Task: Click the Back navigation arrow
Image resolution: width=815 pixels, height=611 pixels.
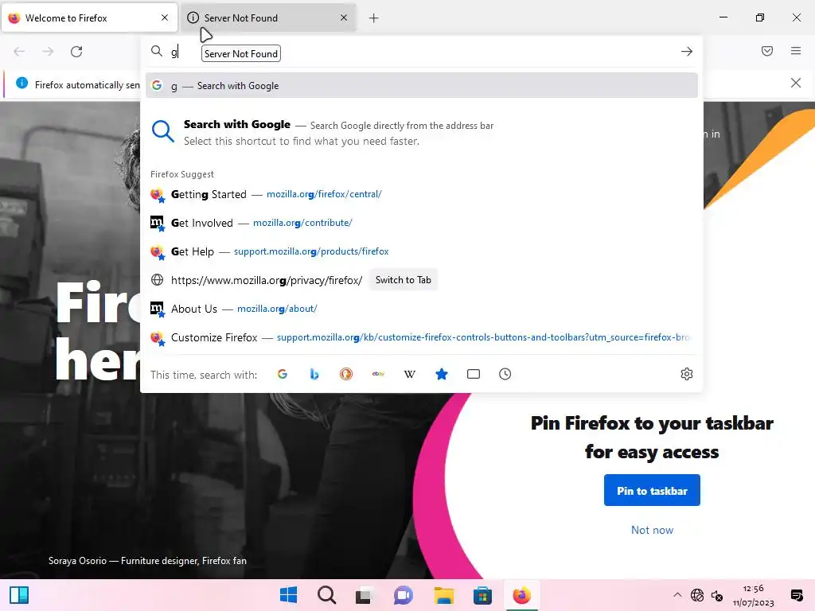Action: coord(19,52)
